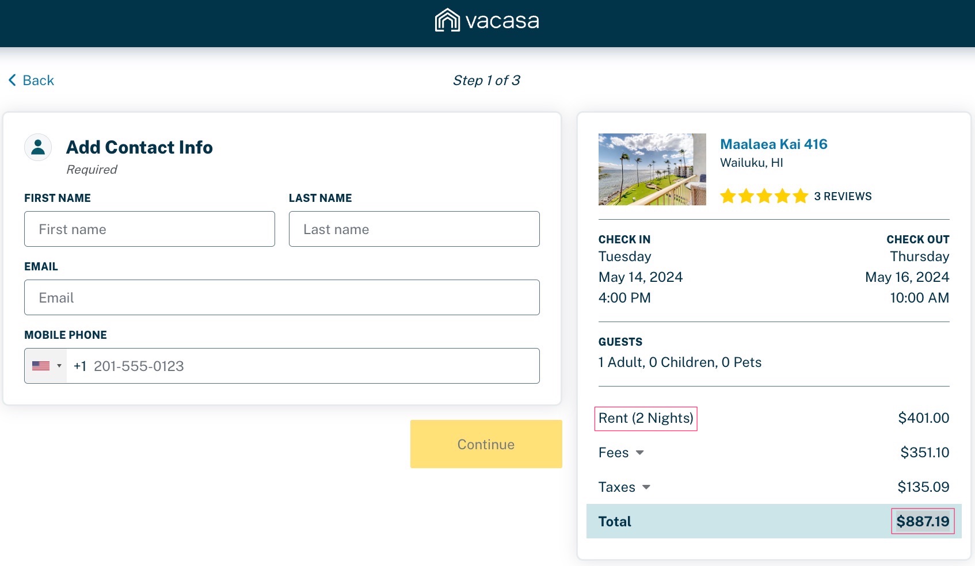975x566 pixels.
Task: Click the Maalaea Kai property photo thumbnail
Action: tap(652, 169)
